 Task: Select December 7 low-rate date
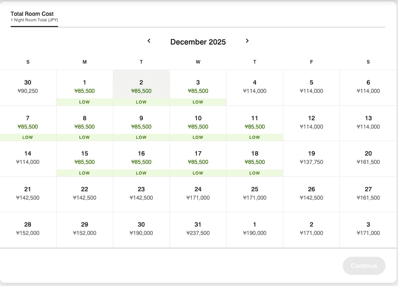(x=28, y=123)
